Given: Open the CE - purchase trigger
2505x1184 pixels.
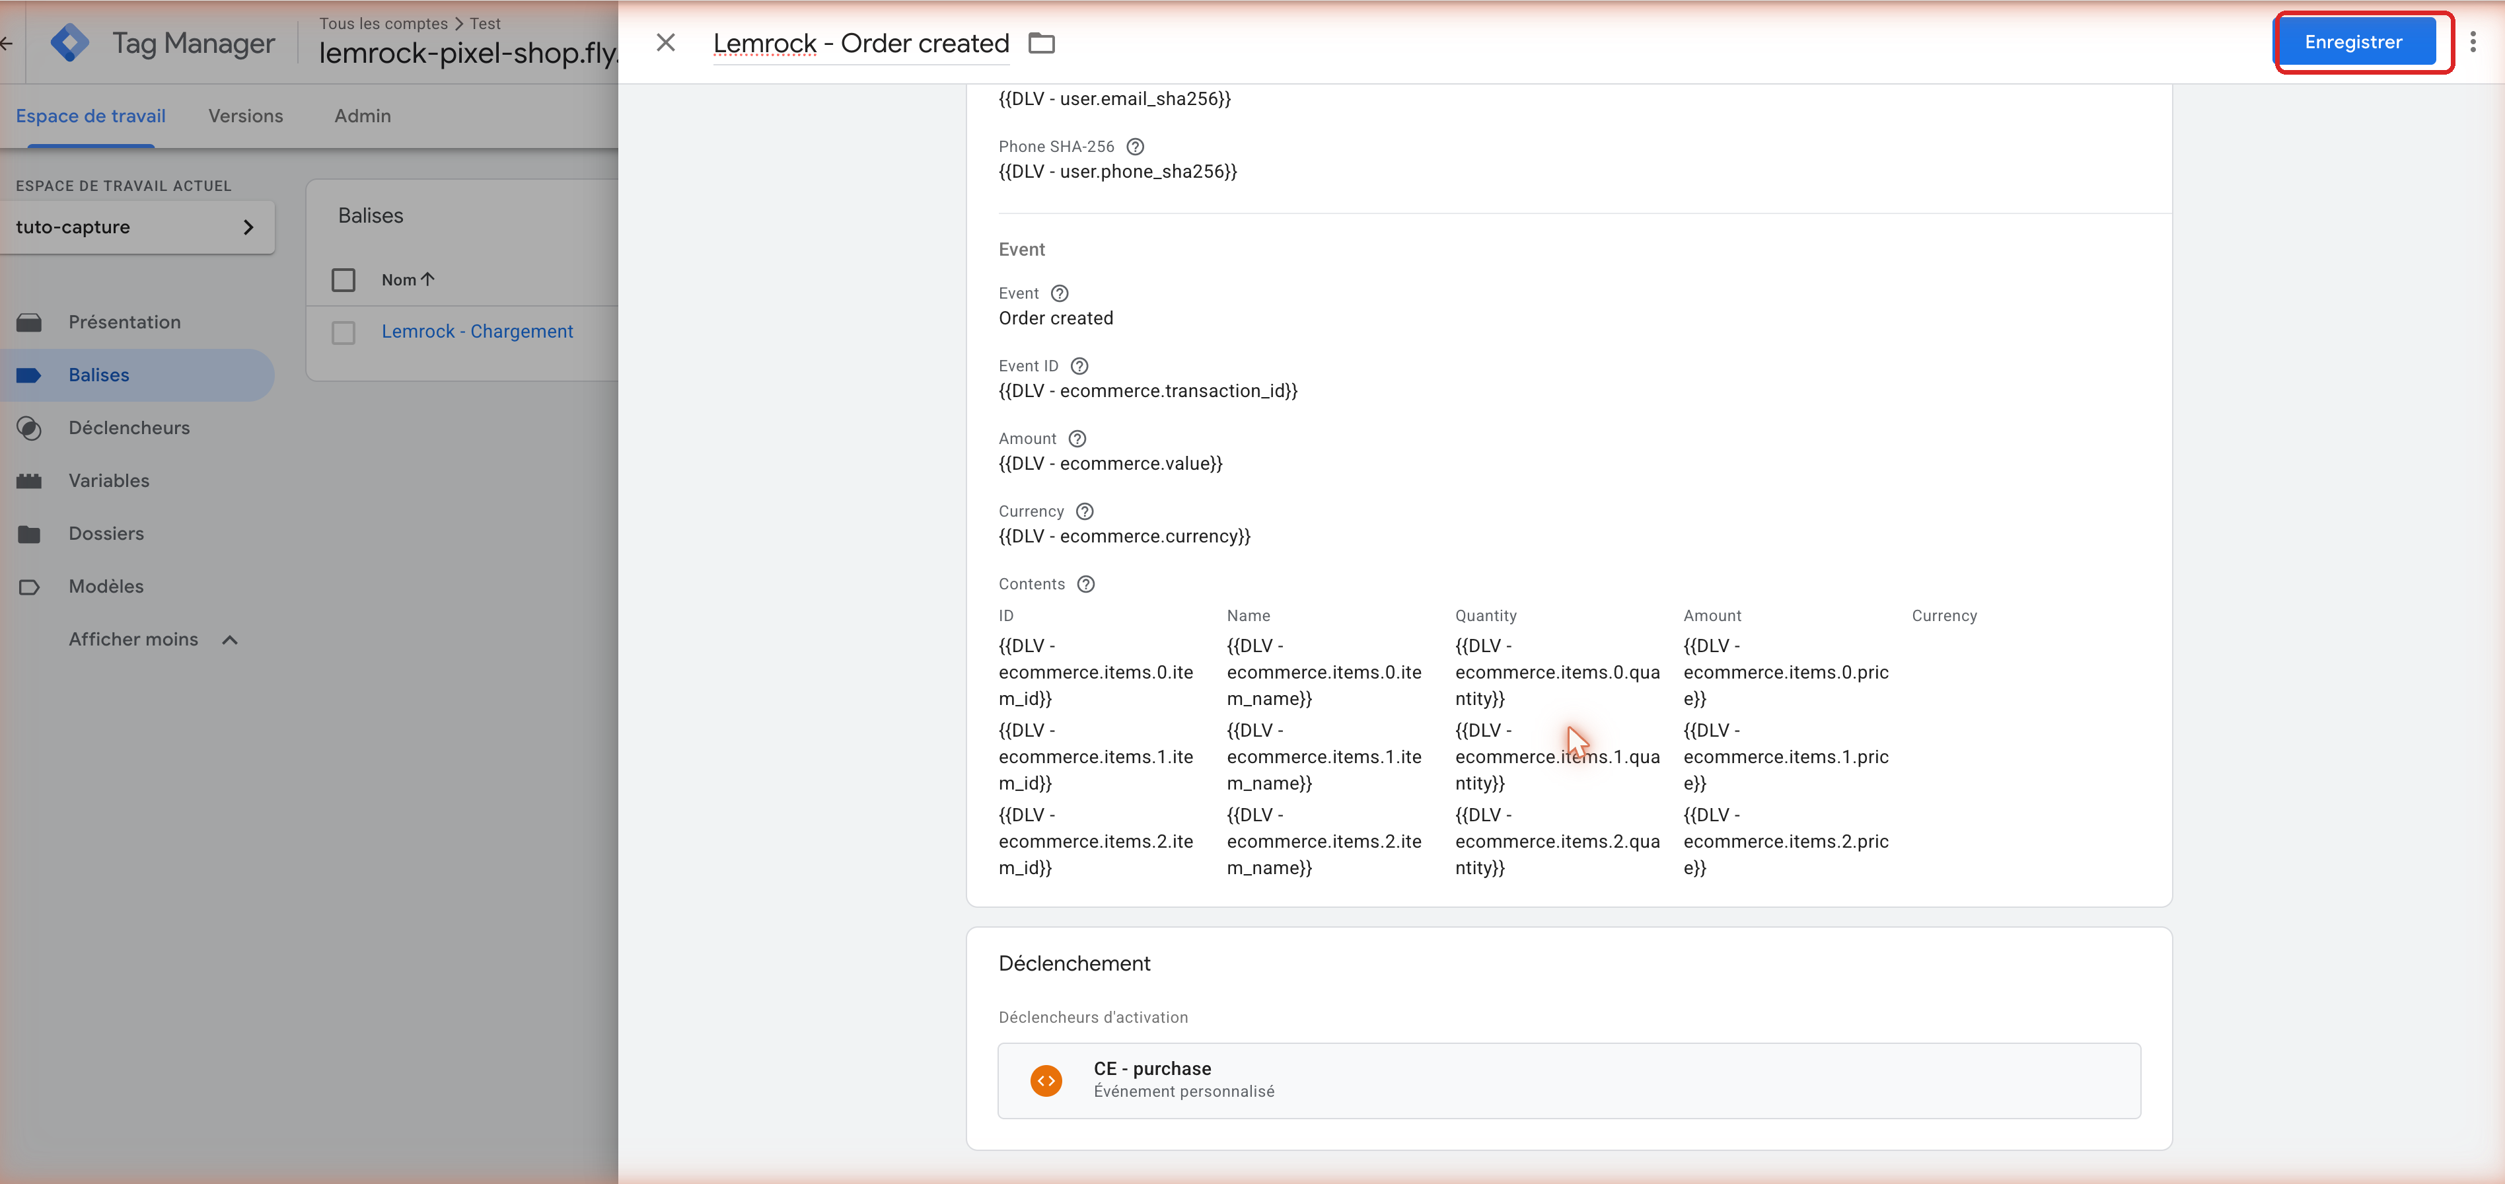Looking at the screenshot, I should point(1568,1081).
